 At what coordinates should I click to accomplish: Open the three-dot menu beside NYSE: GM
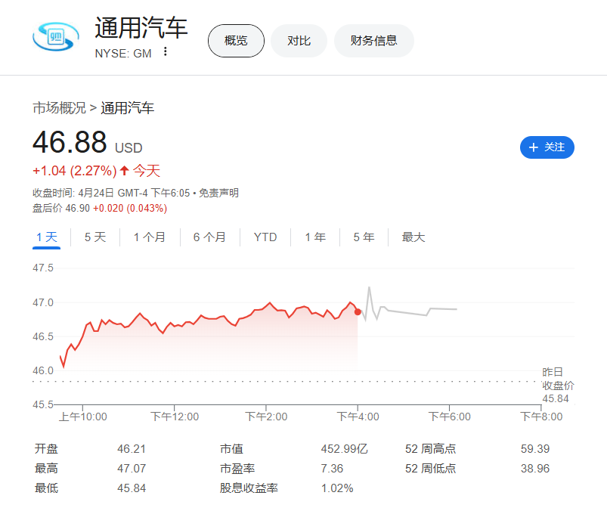point(166,51)
